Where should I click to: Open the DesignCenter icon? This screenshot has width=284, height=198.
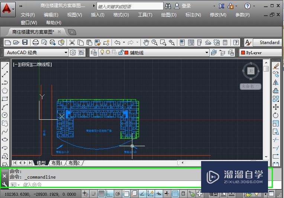[x=191, y=43]
